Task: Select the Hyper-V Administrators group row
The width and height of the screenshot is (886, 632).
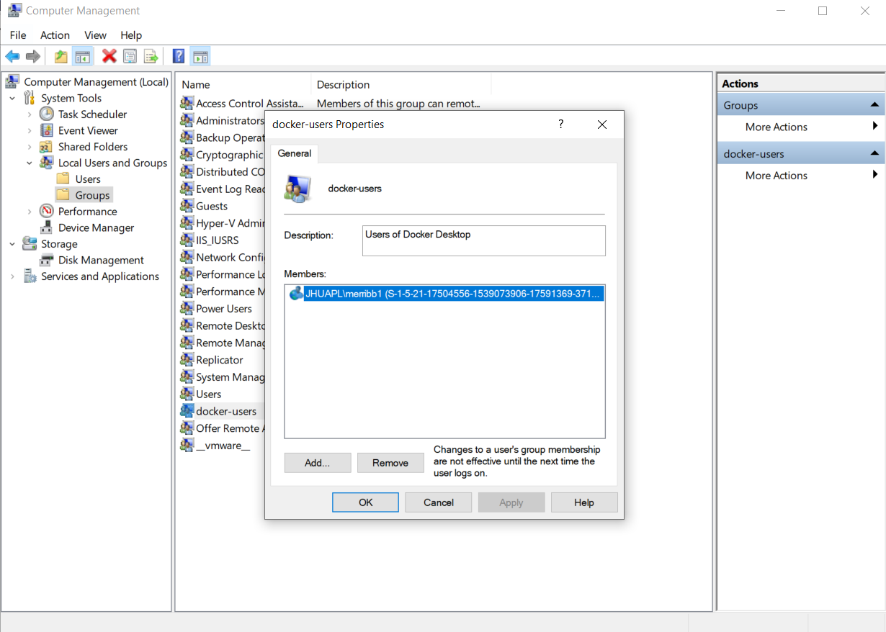Action: pyautogui.click(x=230, y=223)
